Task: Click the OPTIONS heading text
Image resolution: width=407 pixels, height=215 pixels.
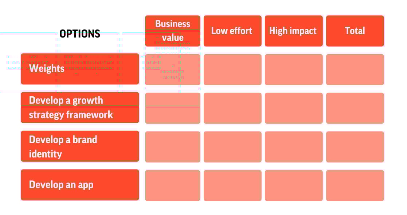Action: (x=80, y=34)
